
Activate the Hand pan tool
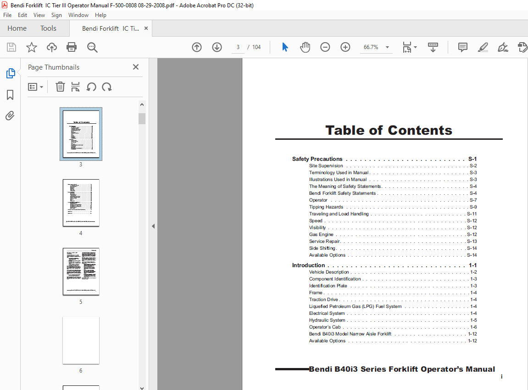pyautogui.click(x=305, y=47)
